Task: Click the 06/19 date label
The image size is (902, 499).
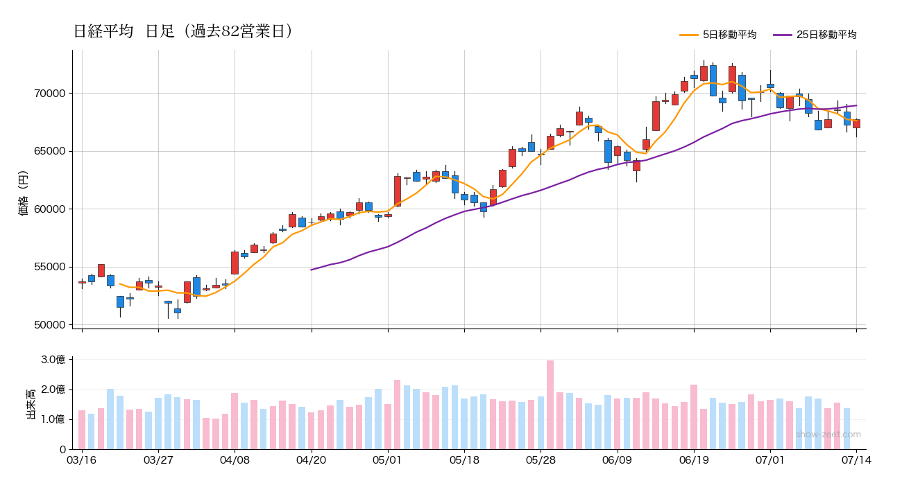Action: click(x=694, y=459)
